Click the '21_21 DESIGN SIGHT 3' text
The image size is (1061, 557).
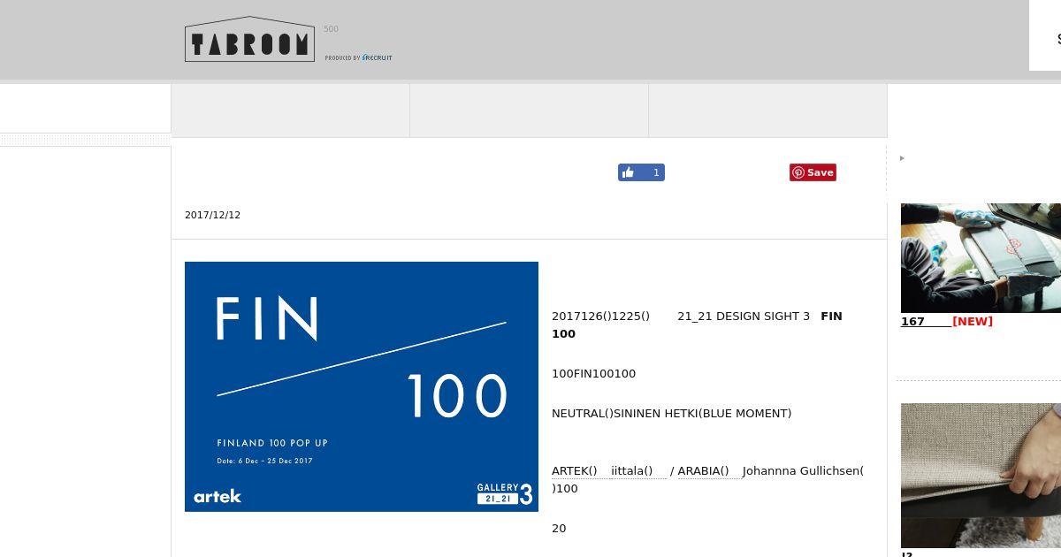pyautogui.click(x=744, y=317)
